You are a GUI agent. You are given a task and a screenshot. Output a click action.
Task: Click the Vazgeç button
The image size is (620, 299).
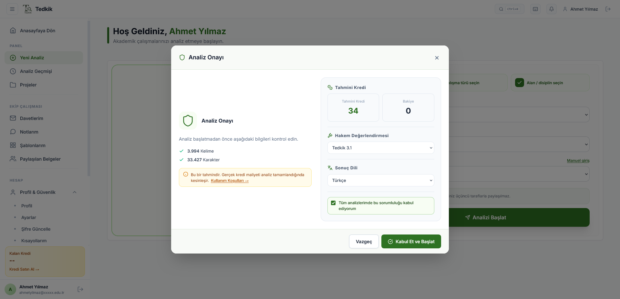click(364, 242)
